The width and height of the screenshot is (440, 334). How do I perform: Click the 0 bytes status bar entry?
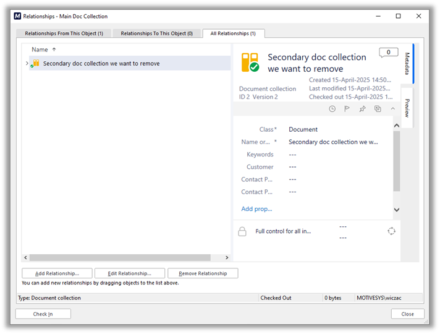pos(333,298)
